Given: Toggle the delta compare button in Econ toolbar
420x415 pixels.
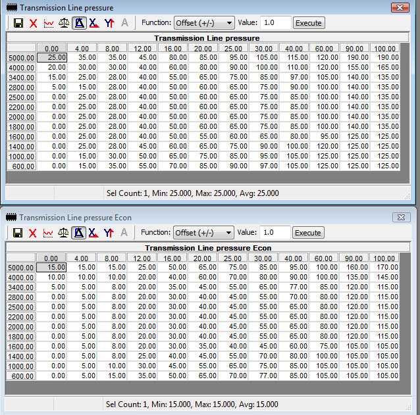Looking at the screenshot, I should point(78,233).
